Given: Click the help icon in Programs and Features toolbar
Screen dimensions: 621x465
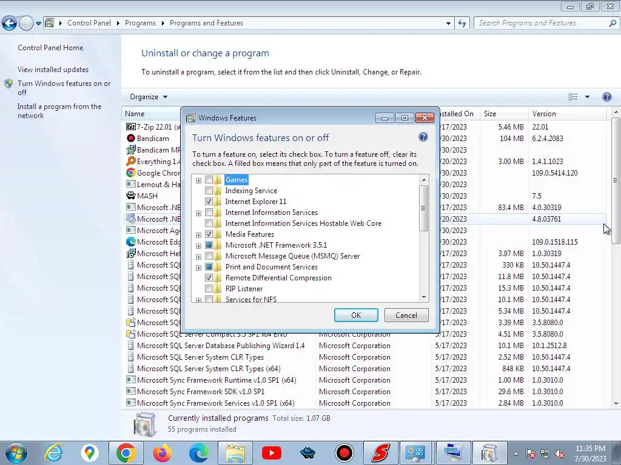Looking at the screenshot, I should pos(606,97).
